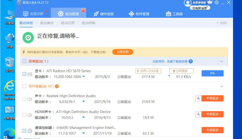Open the 会员享特权 crown icon

210,2
